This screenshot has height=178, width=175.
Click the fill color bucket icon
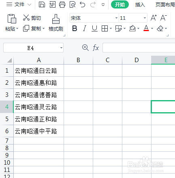(132, 28)
